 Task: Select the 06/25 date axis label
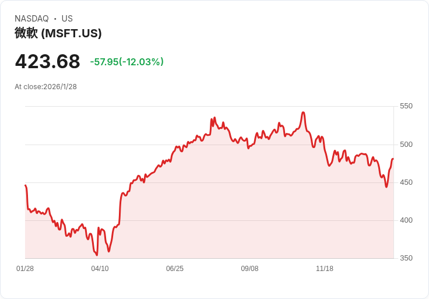click(175, 268)
